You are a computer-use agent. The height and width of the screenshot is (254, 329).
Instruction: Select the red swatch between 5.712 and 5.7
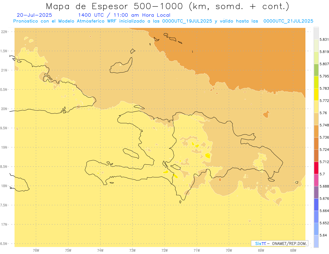point(316,168)
